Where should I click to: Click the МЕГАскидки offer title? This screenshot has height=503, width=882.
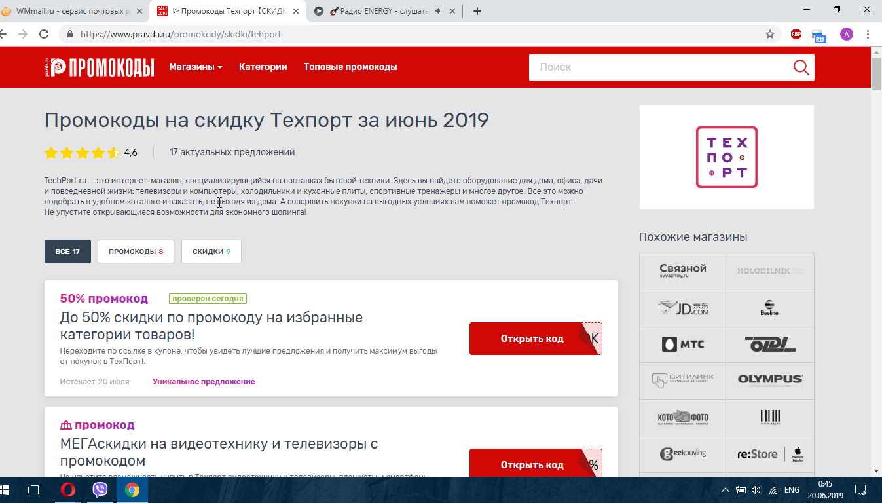click(x=219, y=452)
